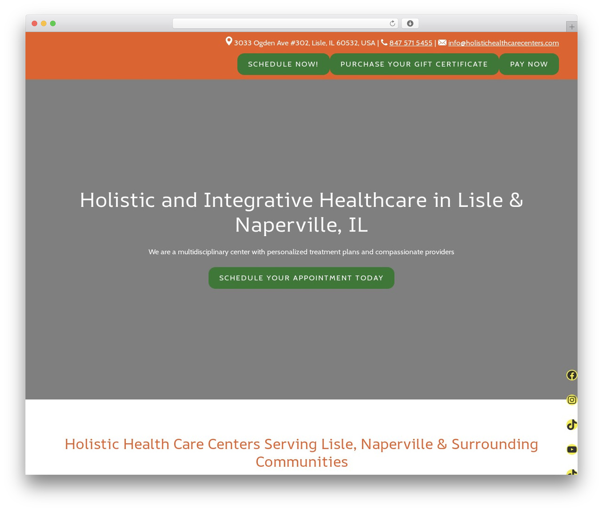
Task: Open Purchase Your Gift Certificate
Action: click(x=414, y=64)
